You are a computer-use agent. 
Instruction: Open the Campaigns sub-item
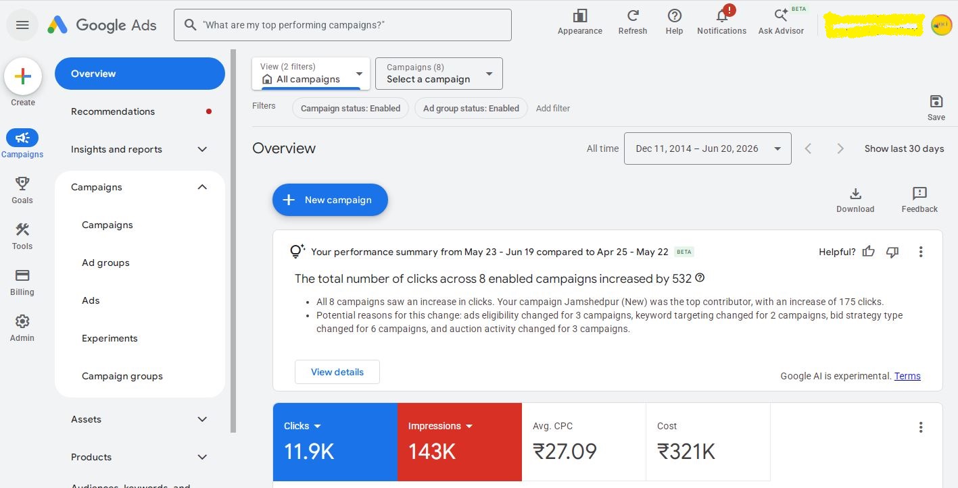click(107, 225)
